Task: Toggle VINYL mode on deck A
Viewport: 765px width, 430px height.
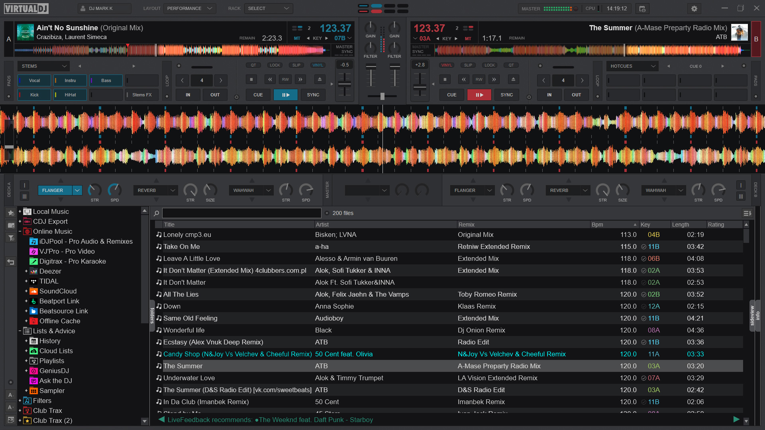Action: tap(318, 65)
